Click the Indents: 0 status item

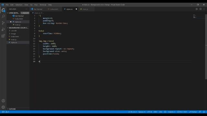click(x=171, y=112)
